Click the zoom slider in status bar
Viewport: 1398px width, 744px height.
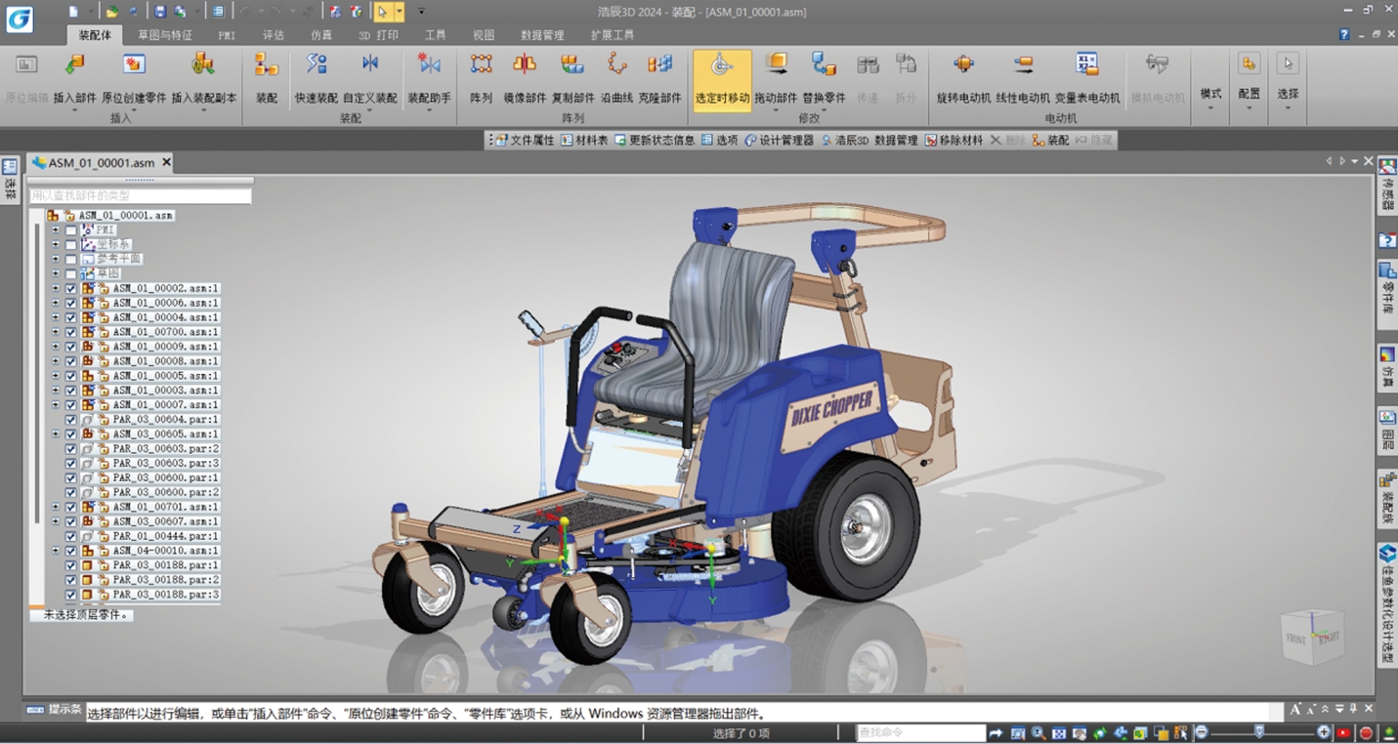(1260, 732)
